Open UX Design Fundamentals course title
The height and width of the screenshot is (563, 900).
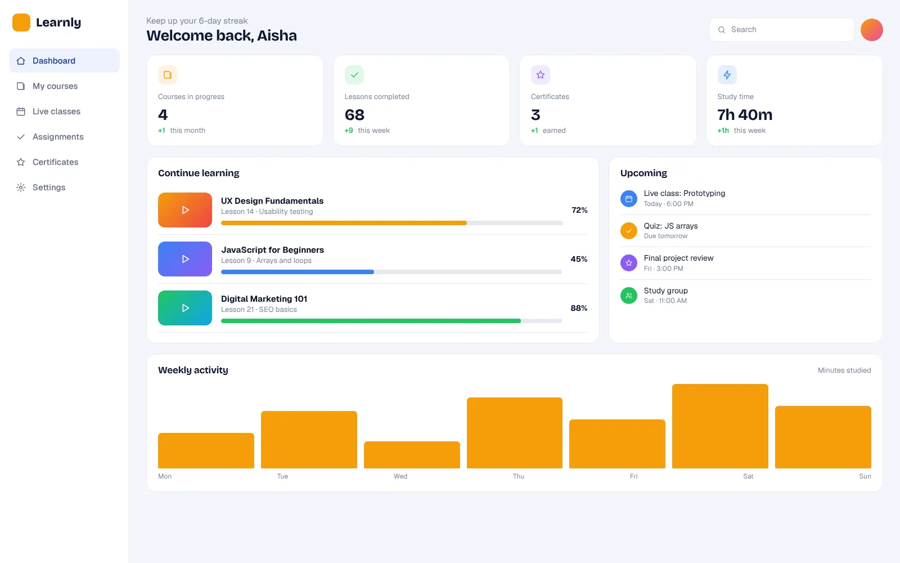coord(272,201)
